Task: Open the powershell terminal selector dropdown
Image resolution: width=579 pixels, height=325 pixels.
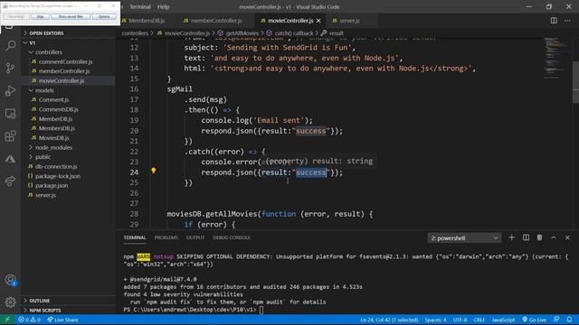Action: click(464, 238)
